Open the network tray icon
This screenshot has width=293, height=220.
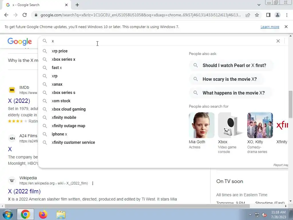(x=257, y=215)
